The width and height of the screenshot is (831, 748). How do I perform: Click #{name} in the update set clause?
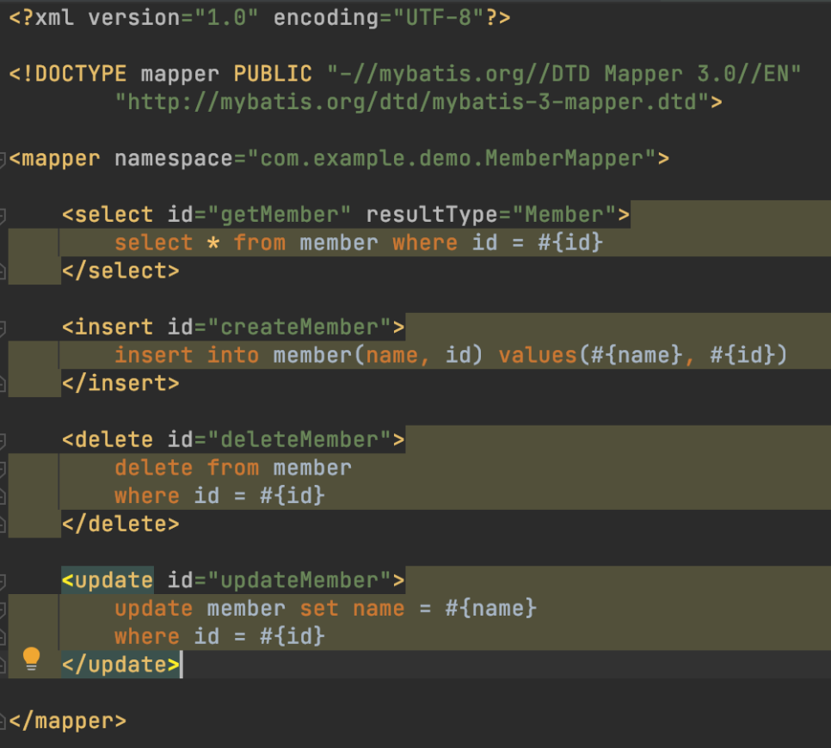pyautogui.click(x=491, y=609)
